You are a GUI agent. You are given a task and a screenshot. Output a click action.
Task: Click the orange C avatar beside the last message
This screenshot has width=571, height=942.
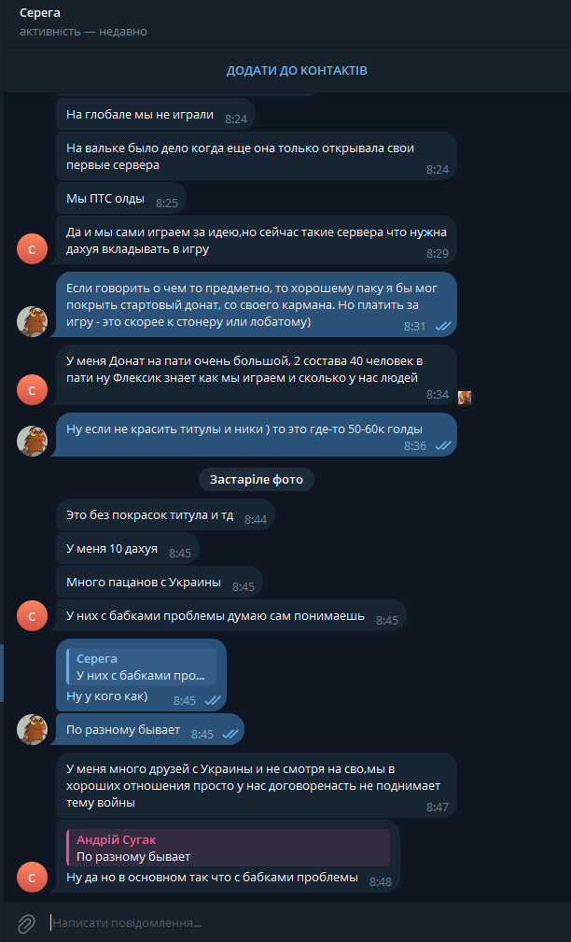pos(32,878)
